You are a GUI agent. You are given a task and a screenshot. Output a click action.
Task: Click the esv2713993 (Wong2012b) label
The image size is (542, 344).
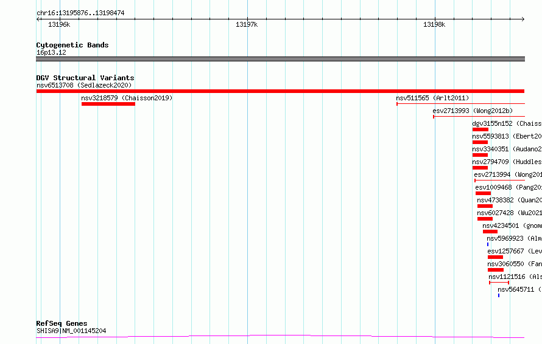coord(473,111)
